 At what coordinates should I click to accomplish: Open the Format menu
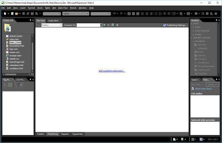click(31, 8)
